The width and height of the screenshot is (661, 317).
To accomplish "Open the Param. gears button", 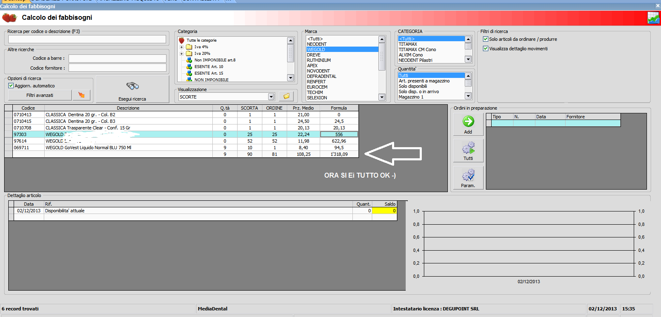I will (x=468, y=178).
